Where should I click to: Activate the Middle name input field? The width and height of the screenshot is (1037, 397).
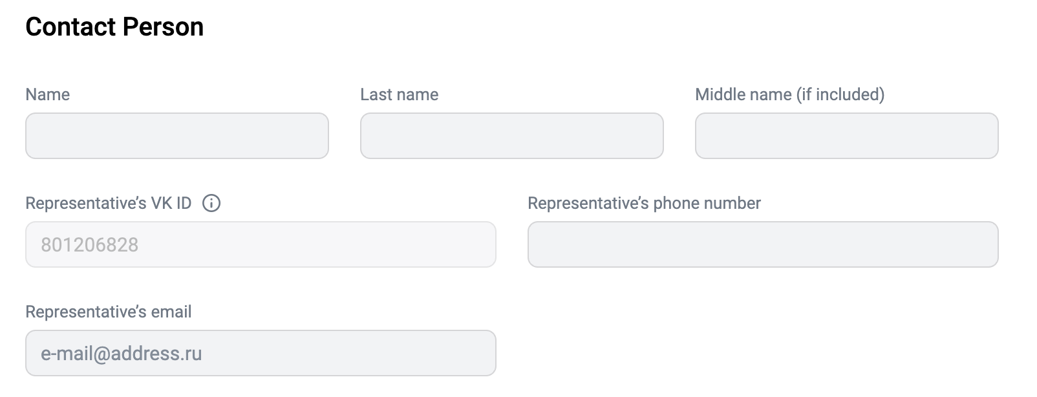(847, 136)
